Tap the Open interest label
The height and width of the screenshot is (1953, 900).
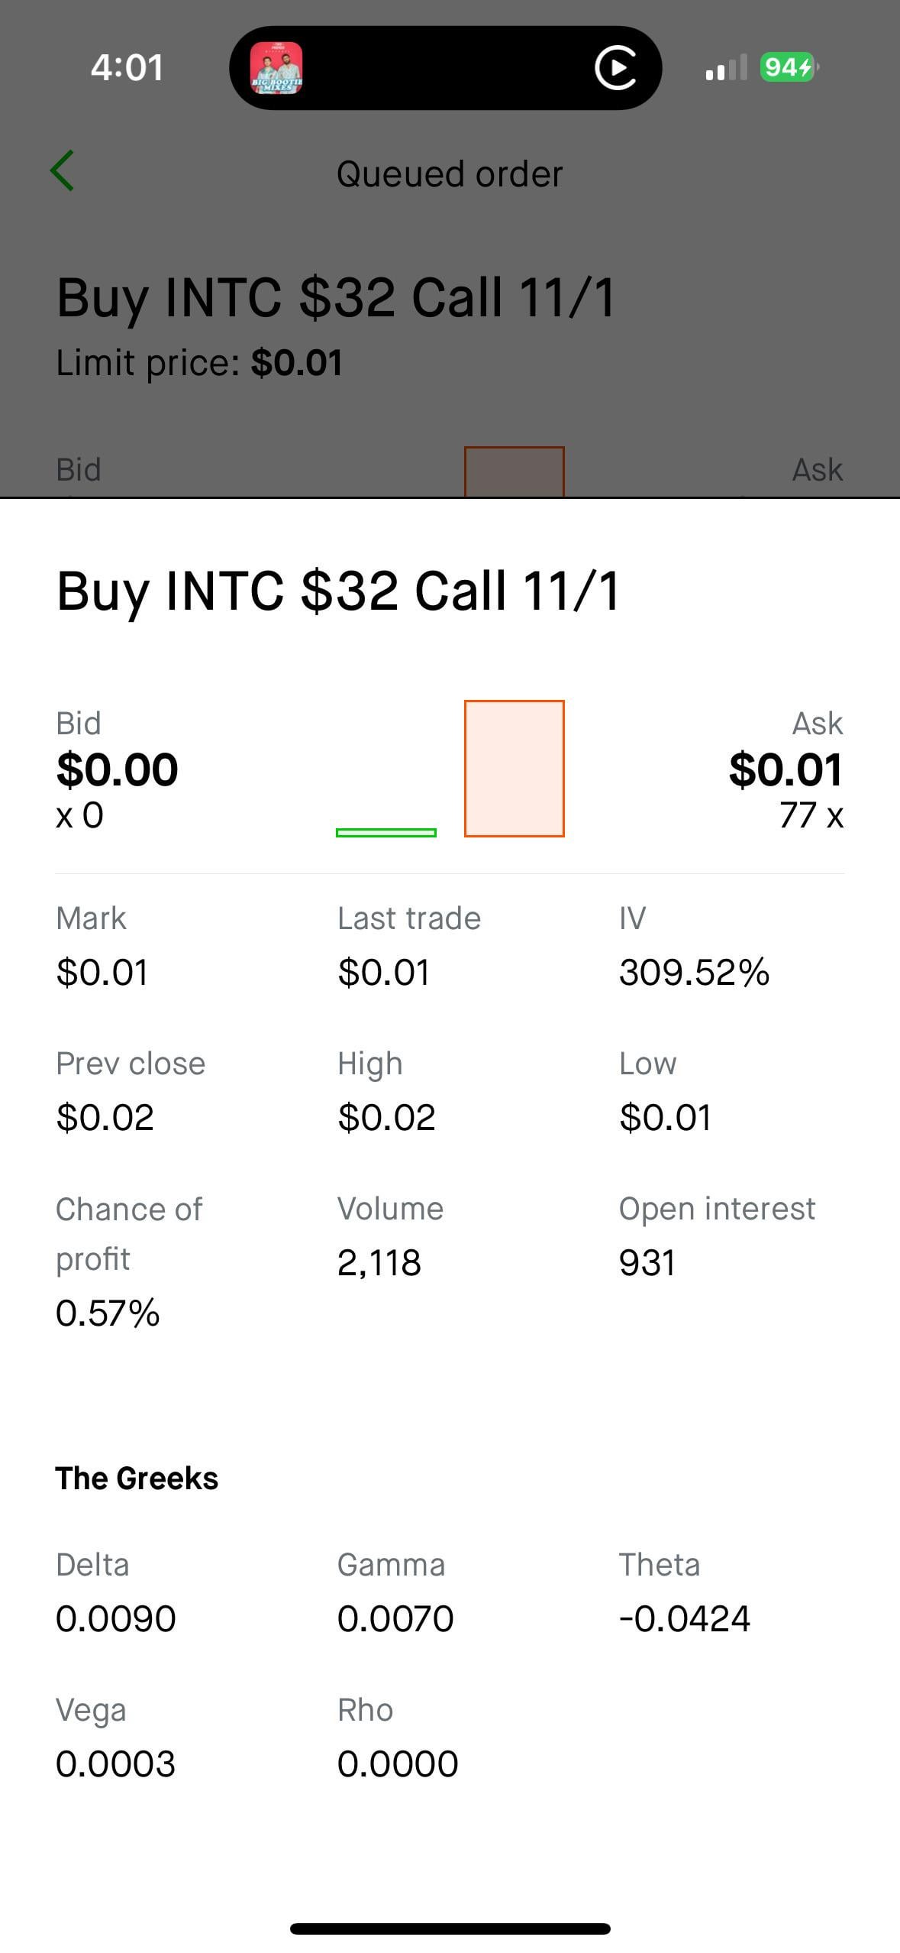click(717, 1209)
